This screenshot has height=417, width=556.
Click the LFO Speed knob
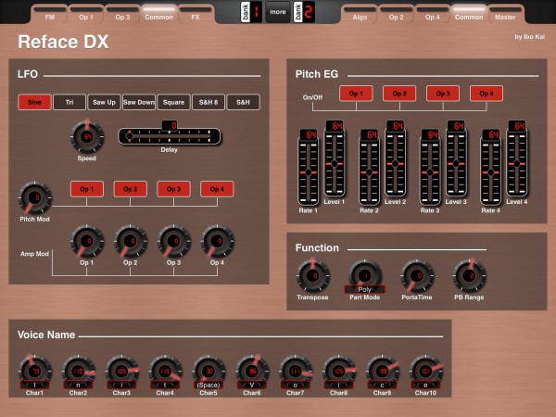tap(87, 136)
